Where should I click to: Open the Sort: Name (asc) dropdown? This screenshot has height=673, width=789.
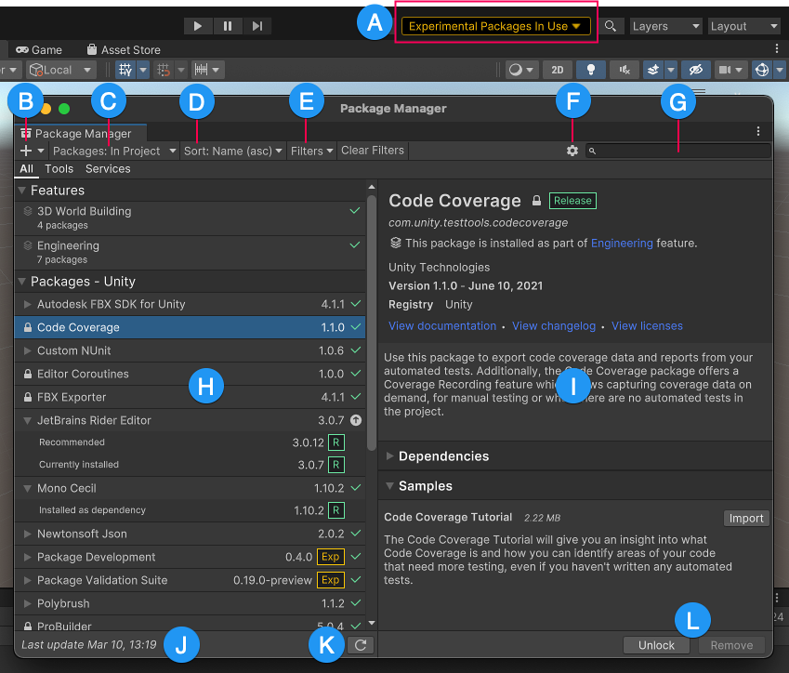pos(232,151)
